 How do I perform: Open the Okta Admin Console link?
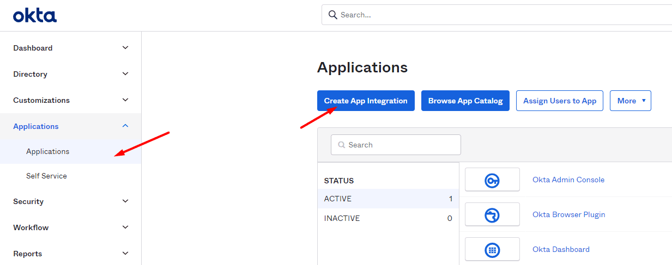pos(568,180)
